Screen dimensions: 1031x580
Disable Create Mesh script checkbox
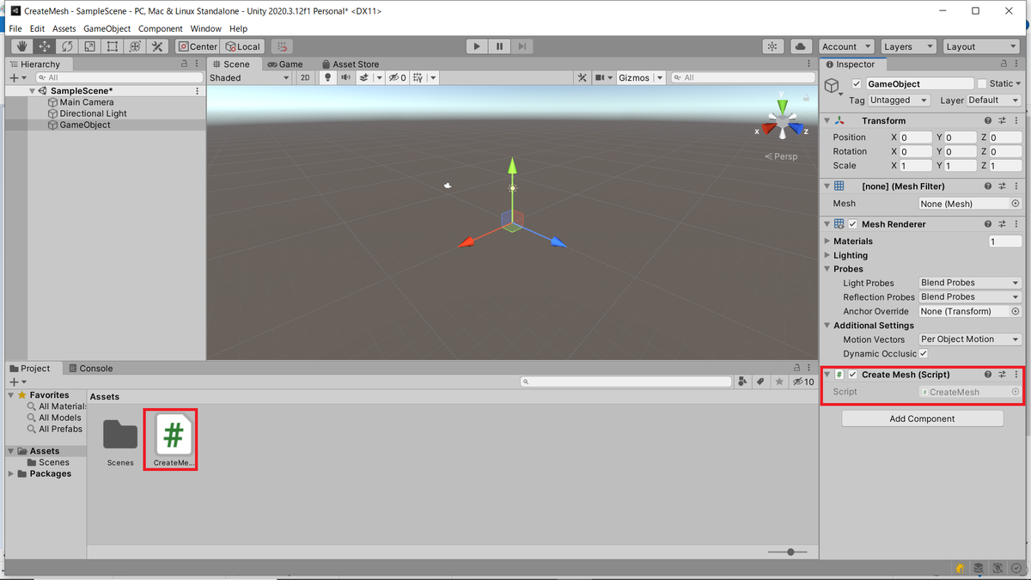pyautogui.click(x=853, y=375)
